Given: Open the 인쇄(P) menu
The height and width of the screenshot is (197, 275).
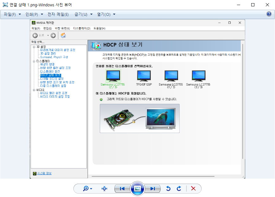Looking at the screenshot, I should point(32,14).
